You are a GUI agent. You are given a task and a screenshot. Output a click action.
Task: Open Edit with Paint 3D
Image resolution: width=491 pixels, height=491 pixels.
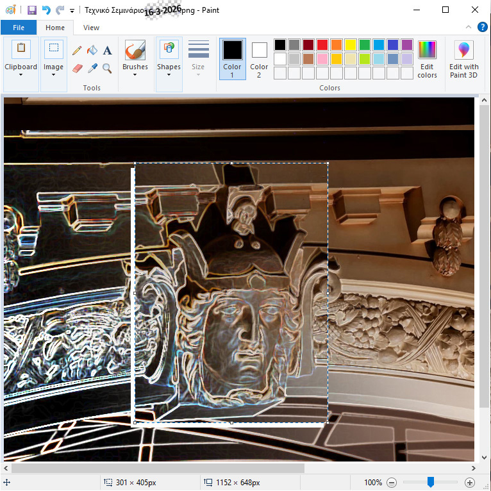coord(463,60)
